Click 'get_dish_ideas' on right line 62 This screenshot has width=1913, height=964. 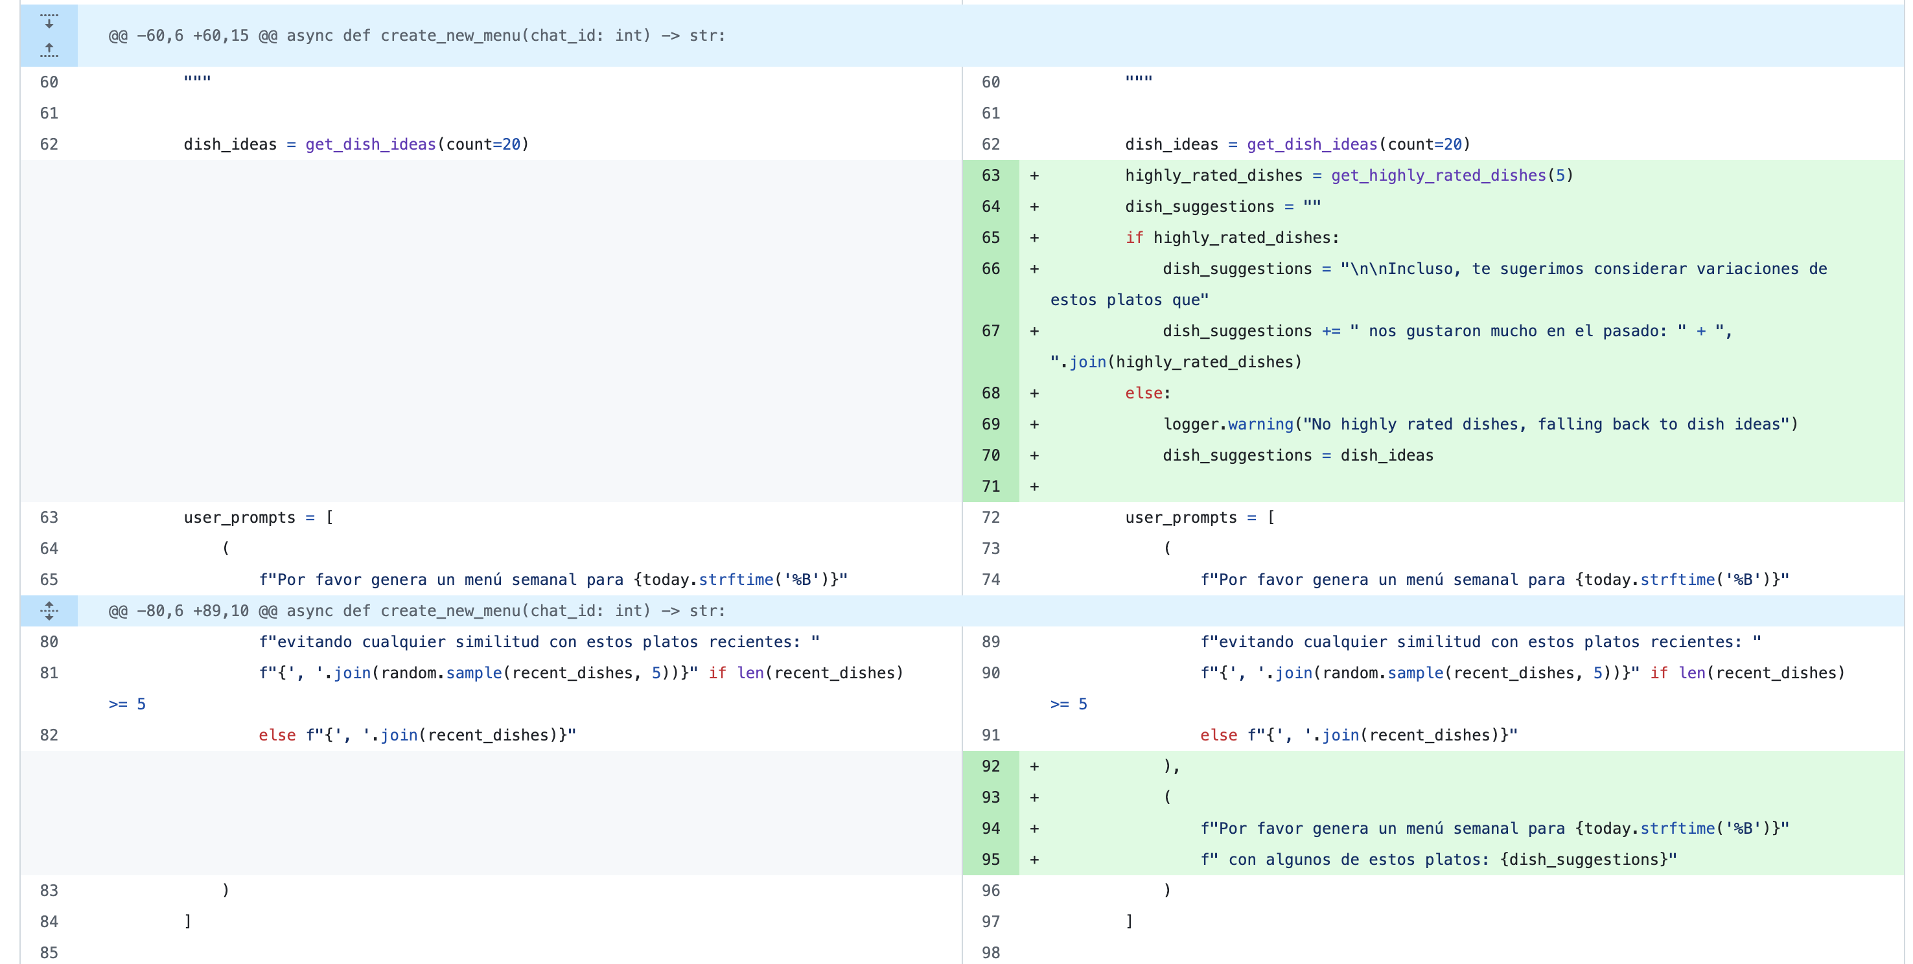[x=1312, y=144]
